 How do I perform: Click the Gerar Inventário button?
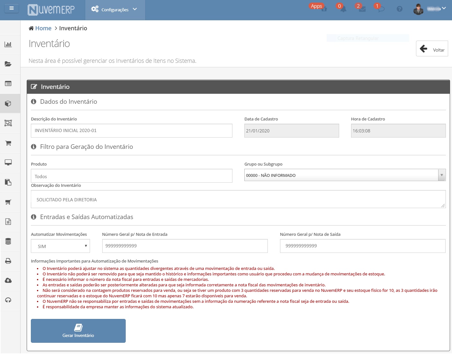pos(78,331)
